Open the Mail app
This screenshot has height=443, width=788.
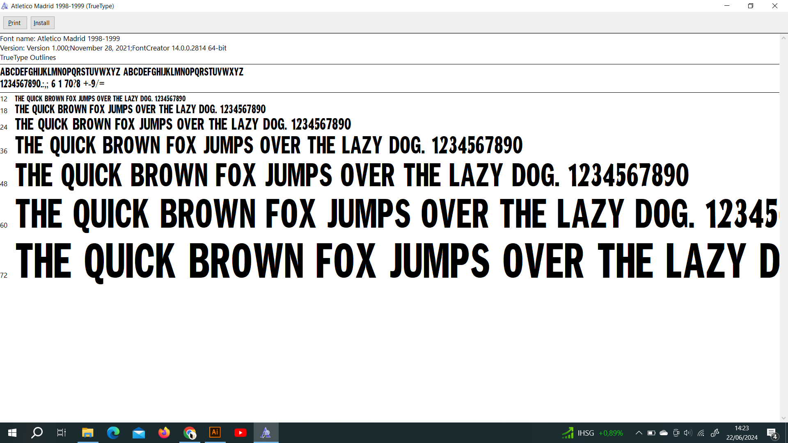tap(139, 433)
